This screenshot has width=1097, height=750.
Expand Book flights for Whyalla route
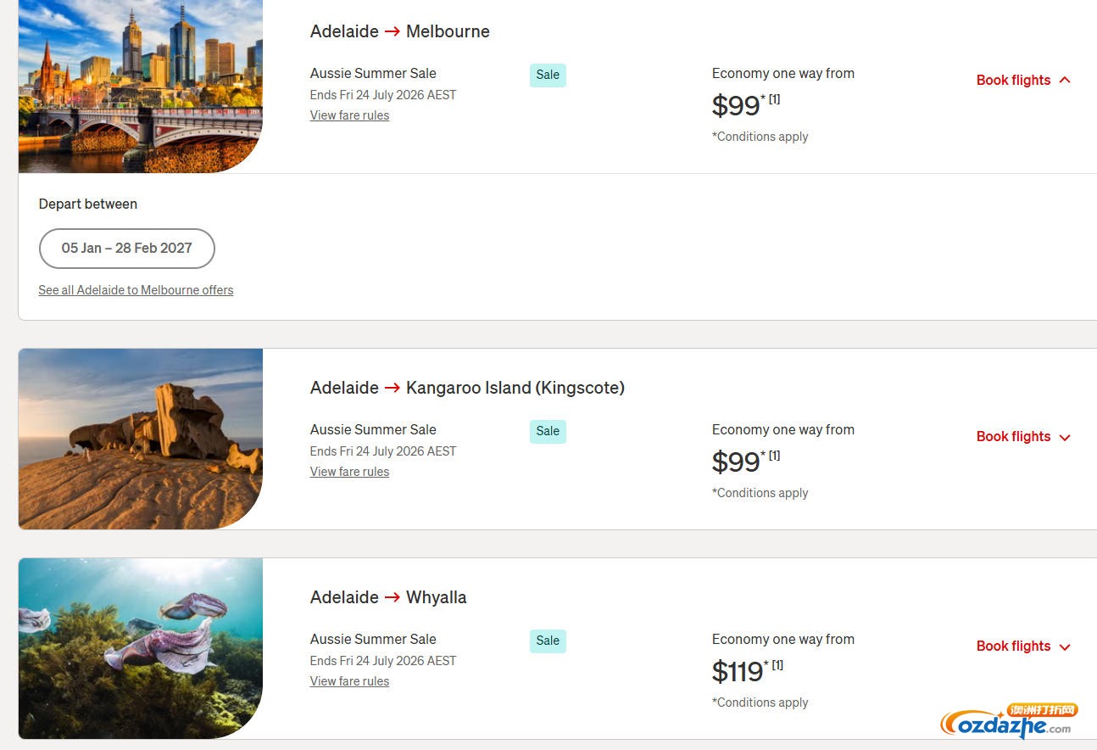pyautogui.click(x=1023, y=646)
